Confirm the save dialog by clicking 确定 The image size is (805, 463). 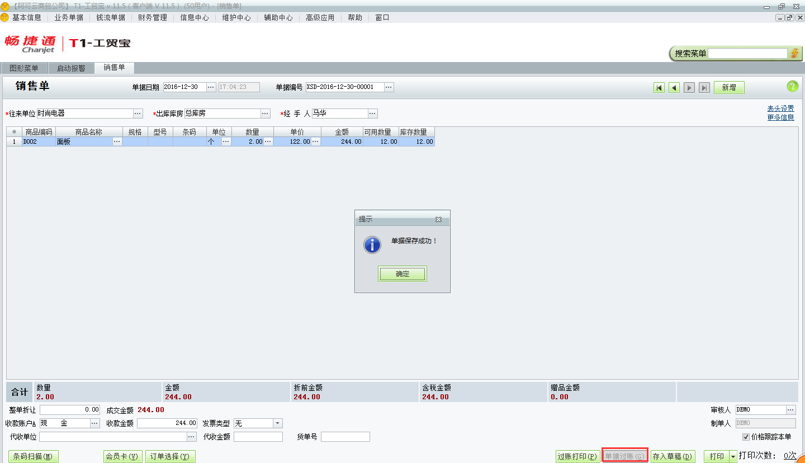point(402,274)
